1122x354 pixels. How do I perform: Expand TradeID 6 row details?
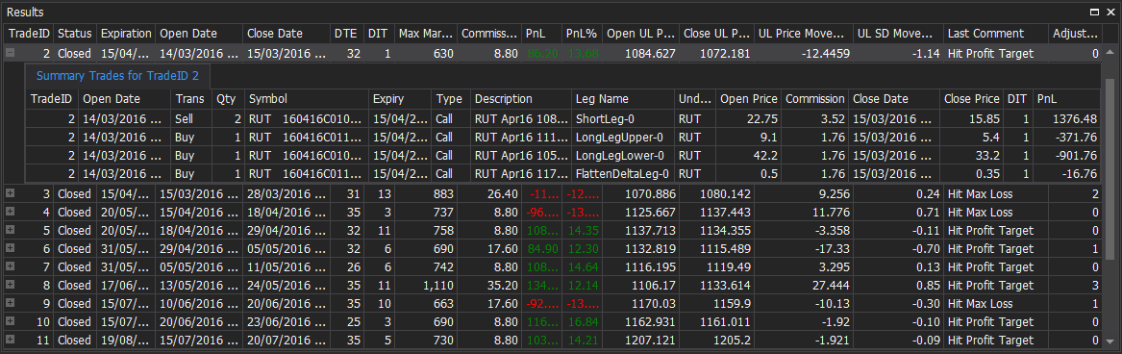[x=10, y=248]
